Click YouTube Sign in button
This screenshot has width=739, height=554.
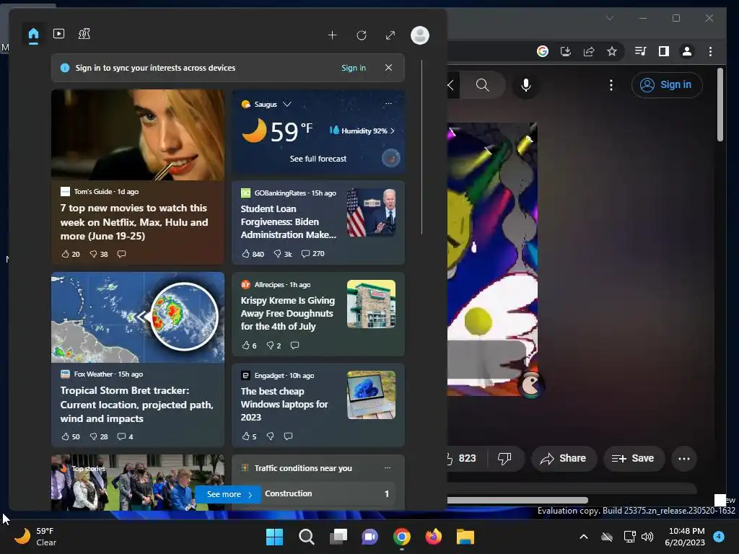667,85
